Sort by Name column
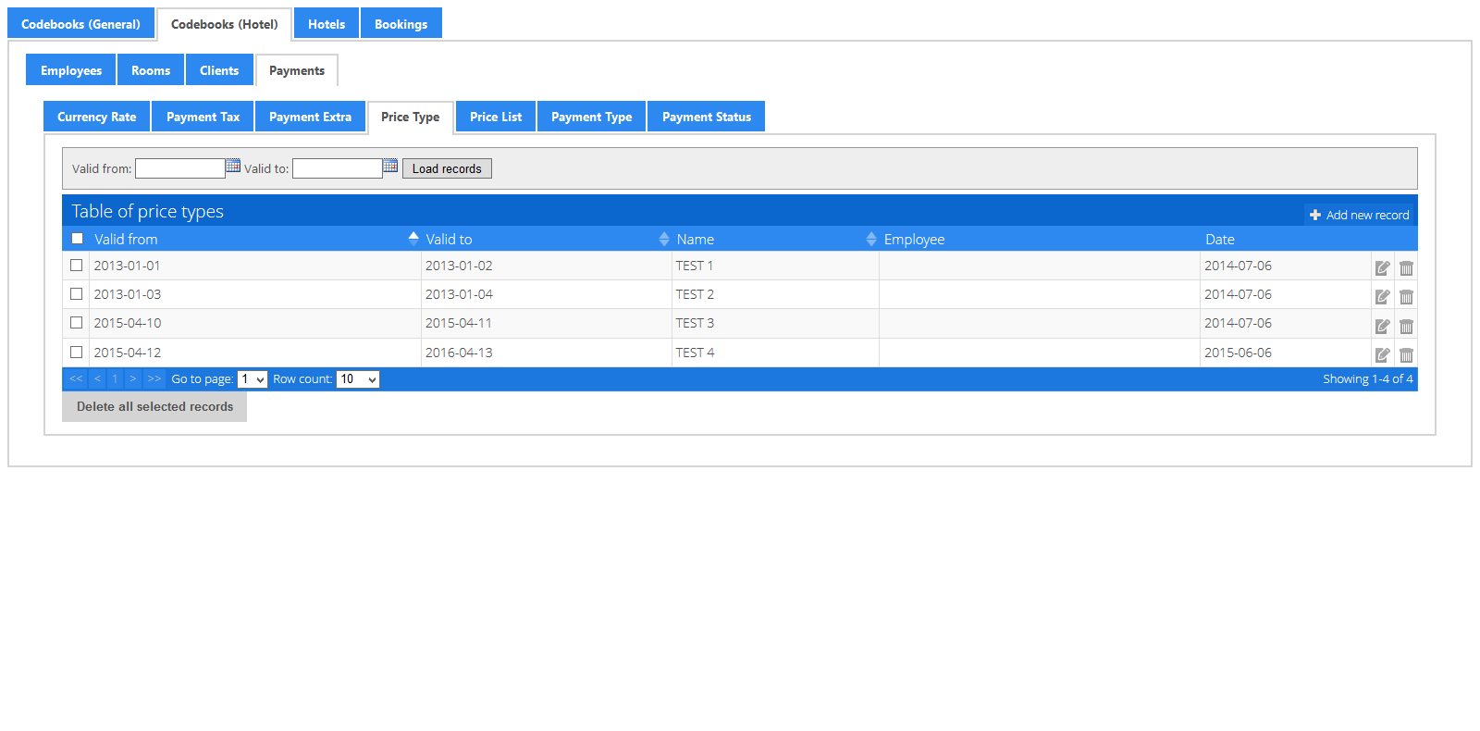This screenshot has width=1480, height=731. pos(871,239)
